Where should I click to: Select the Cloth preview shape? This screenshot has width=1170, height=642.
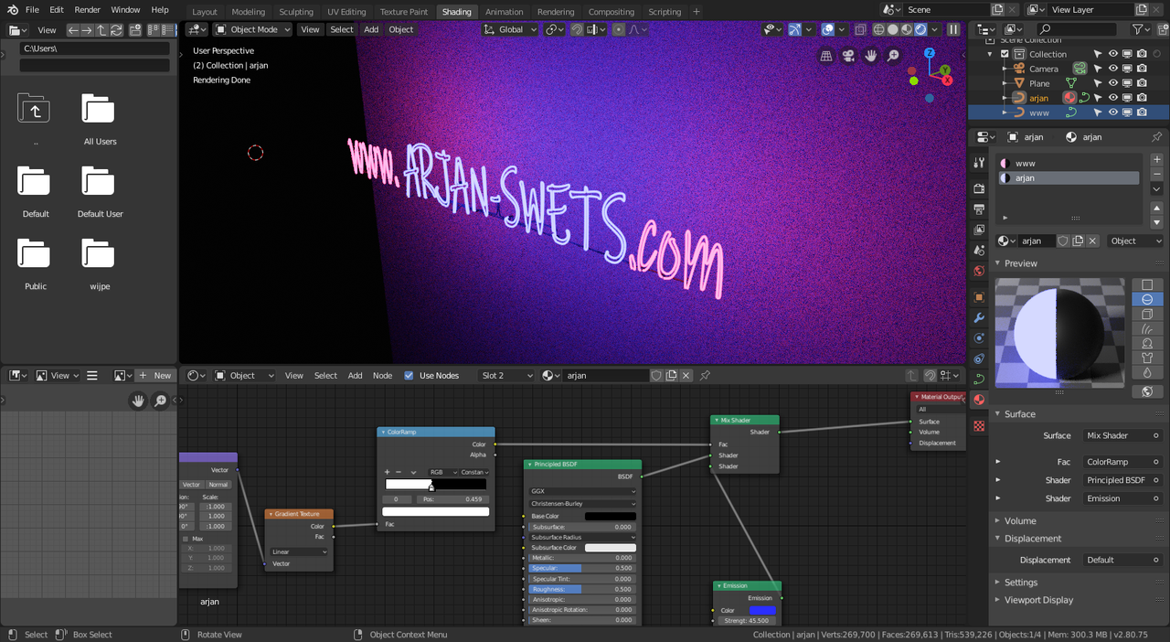tap(1147, 358)
